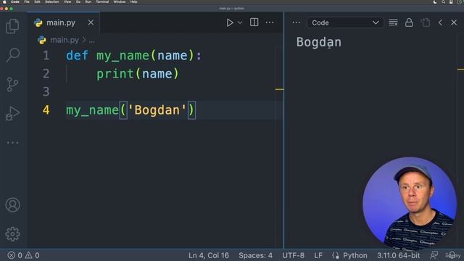
Task: Toggle output auto-scroll lock
Action: coord(409,22)
